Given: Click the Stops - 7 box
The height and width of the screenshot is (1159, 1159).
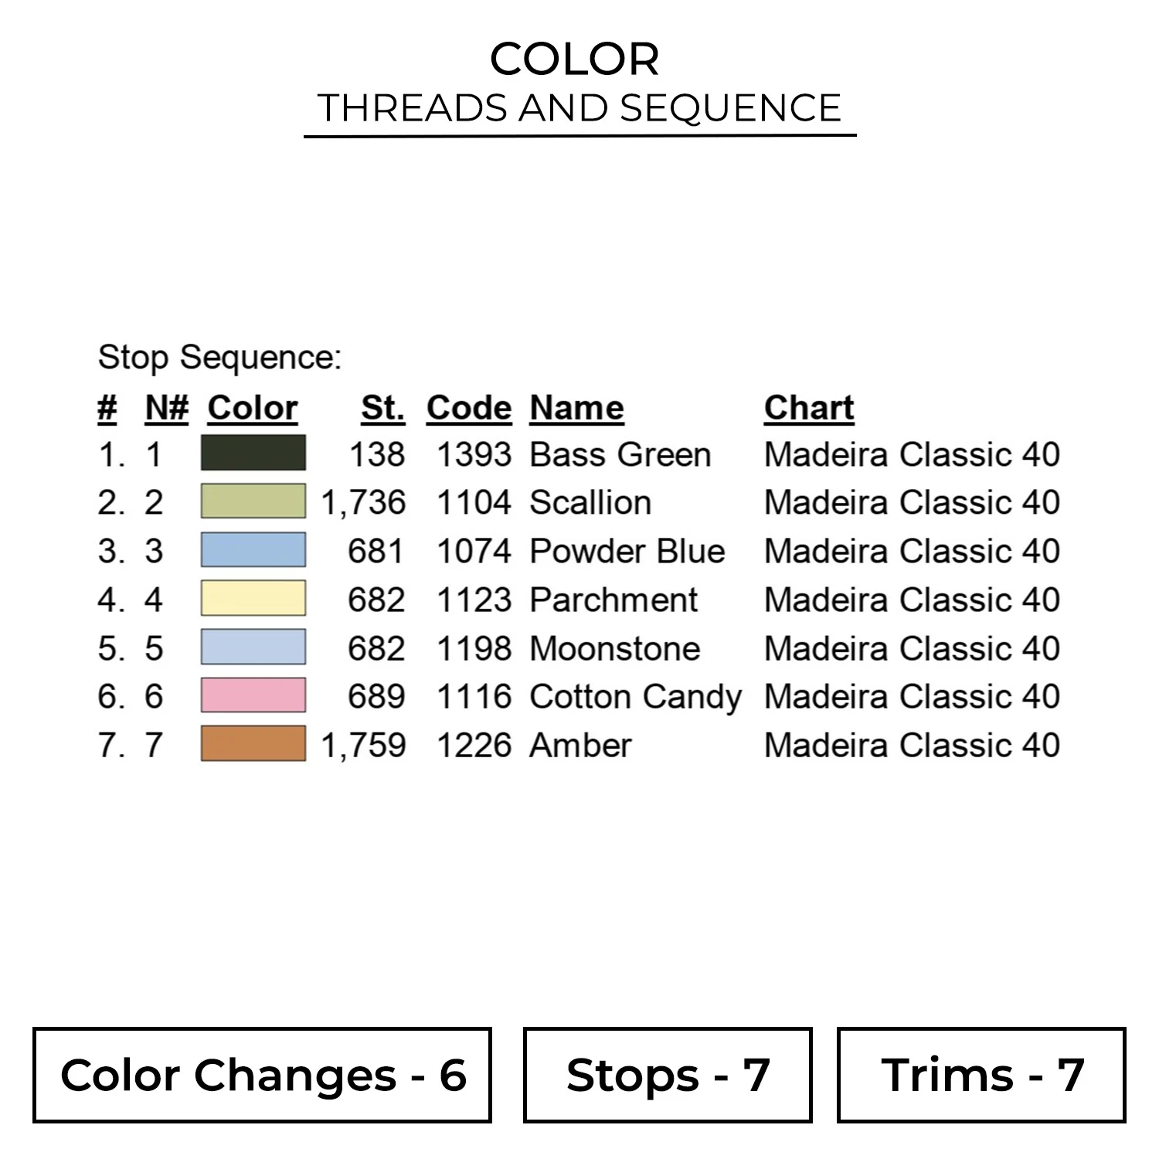Looking at the screenshot, I should [668, 1075].
